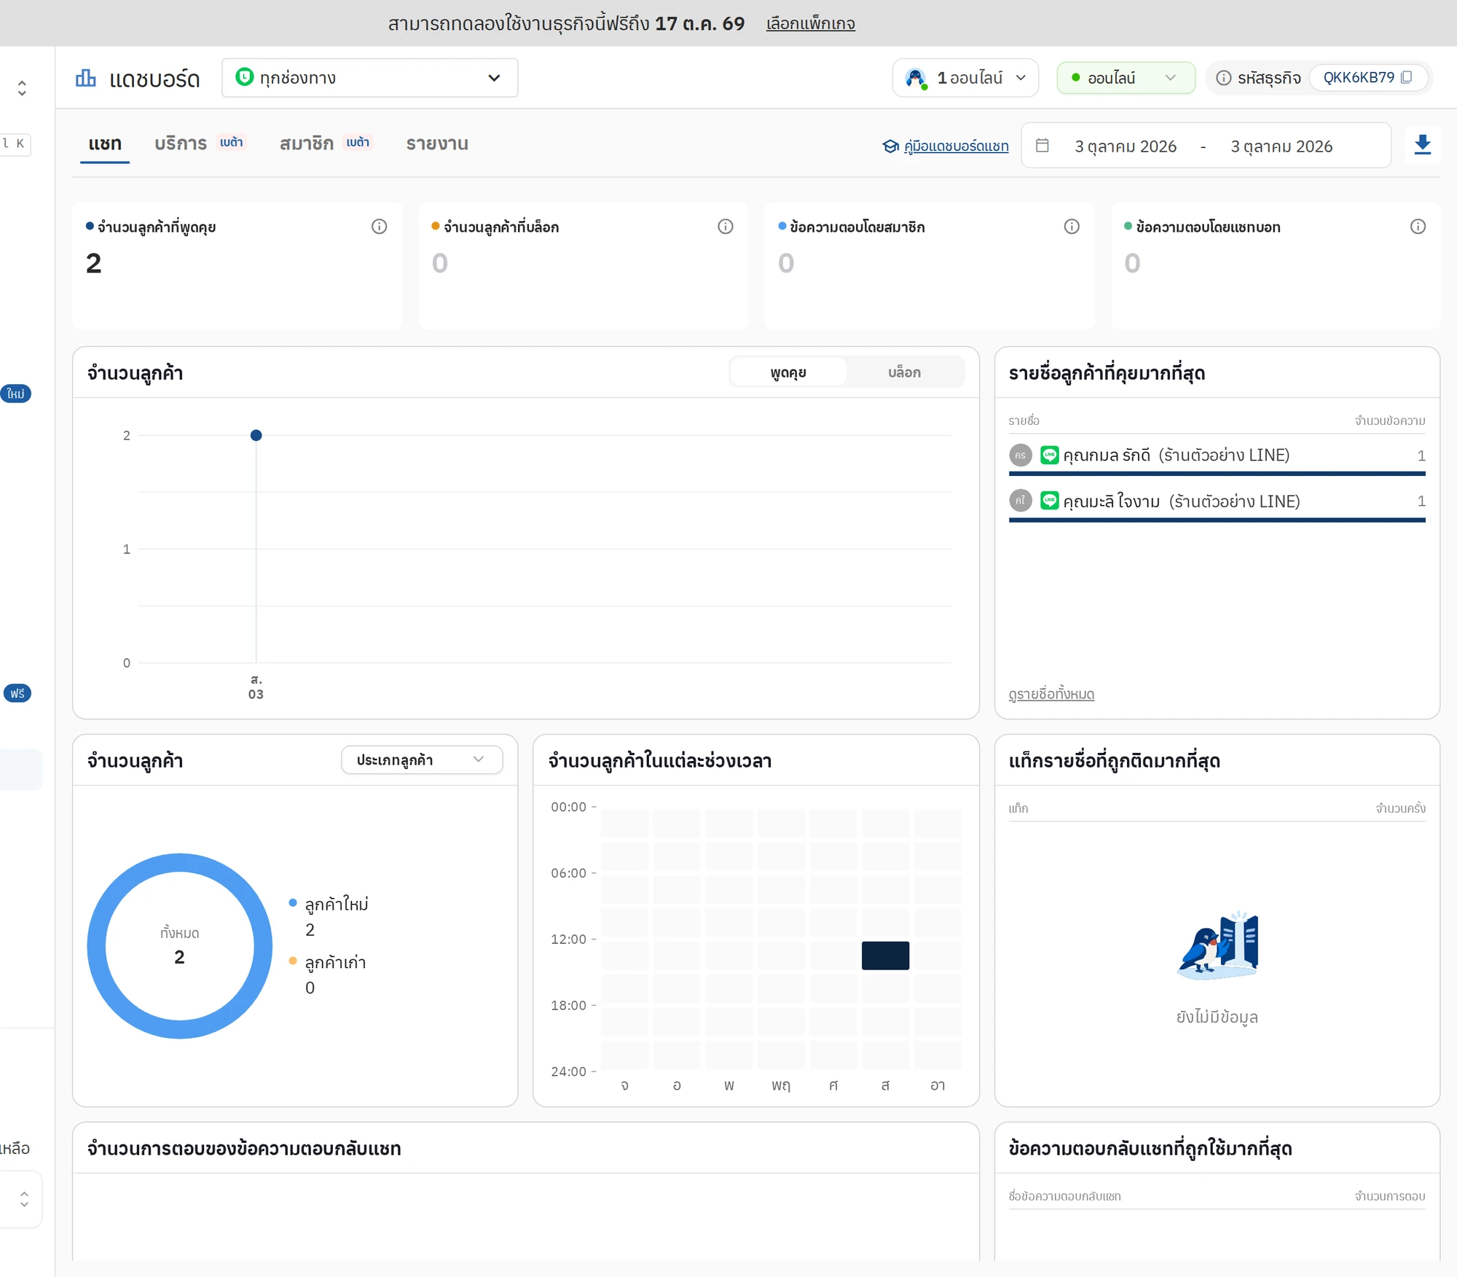This screenshot has height=1277, width=1457.
Task: Switch chart toggle to บล็อก
Action: pyautogui.click(x=904, y=372)
